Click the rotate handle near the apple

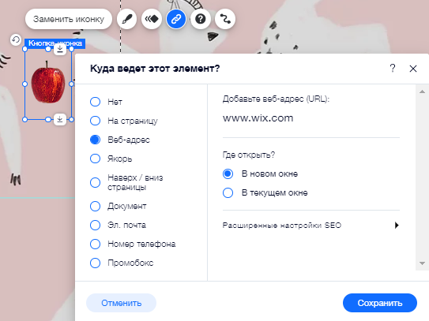click(x=16, y=39)
